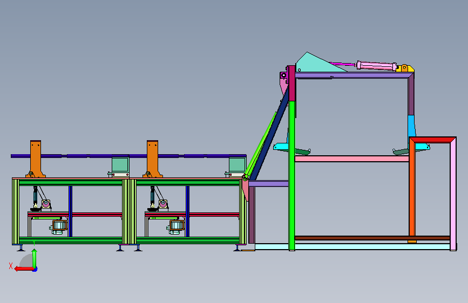Select the green bottom rail of right table
Image resolution: width=468 pixels, height=303 pixels.
tap(188, 240)
